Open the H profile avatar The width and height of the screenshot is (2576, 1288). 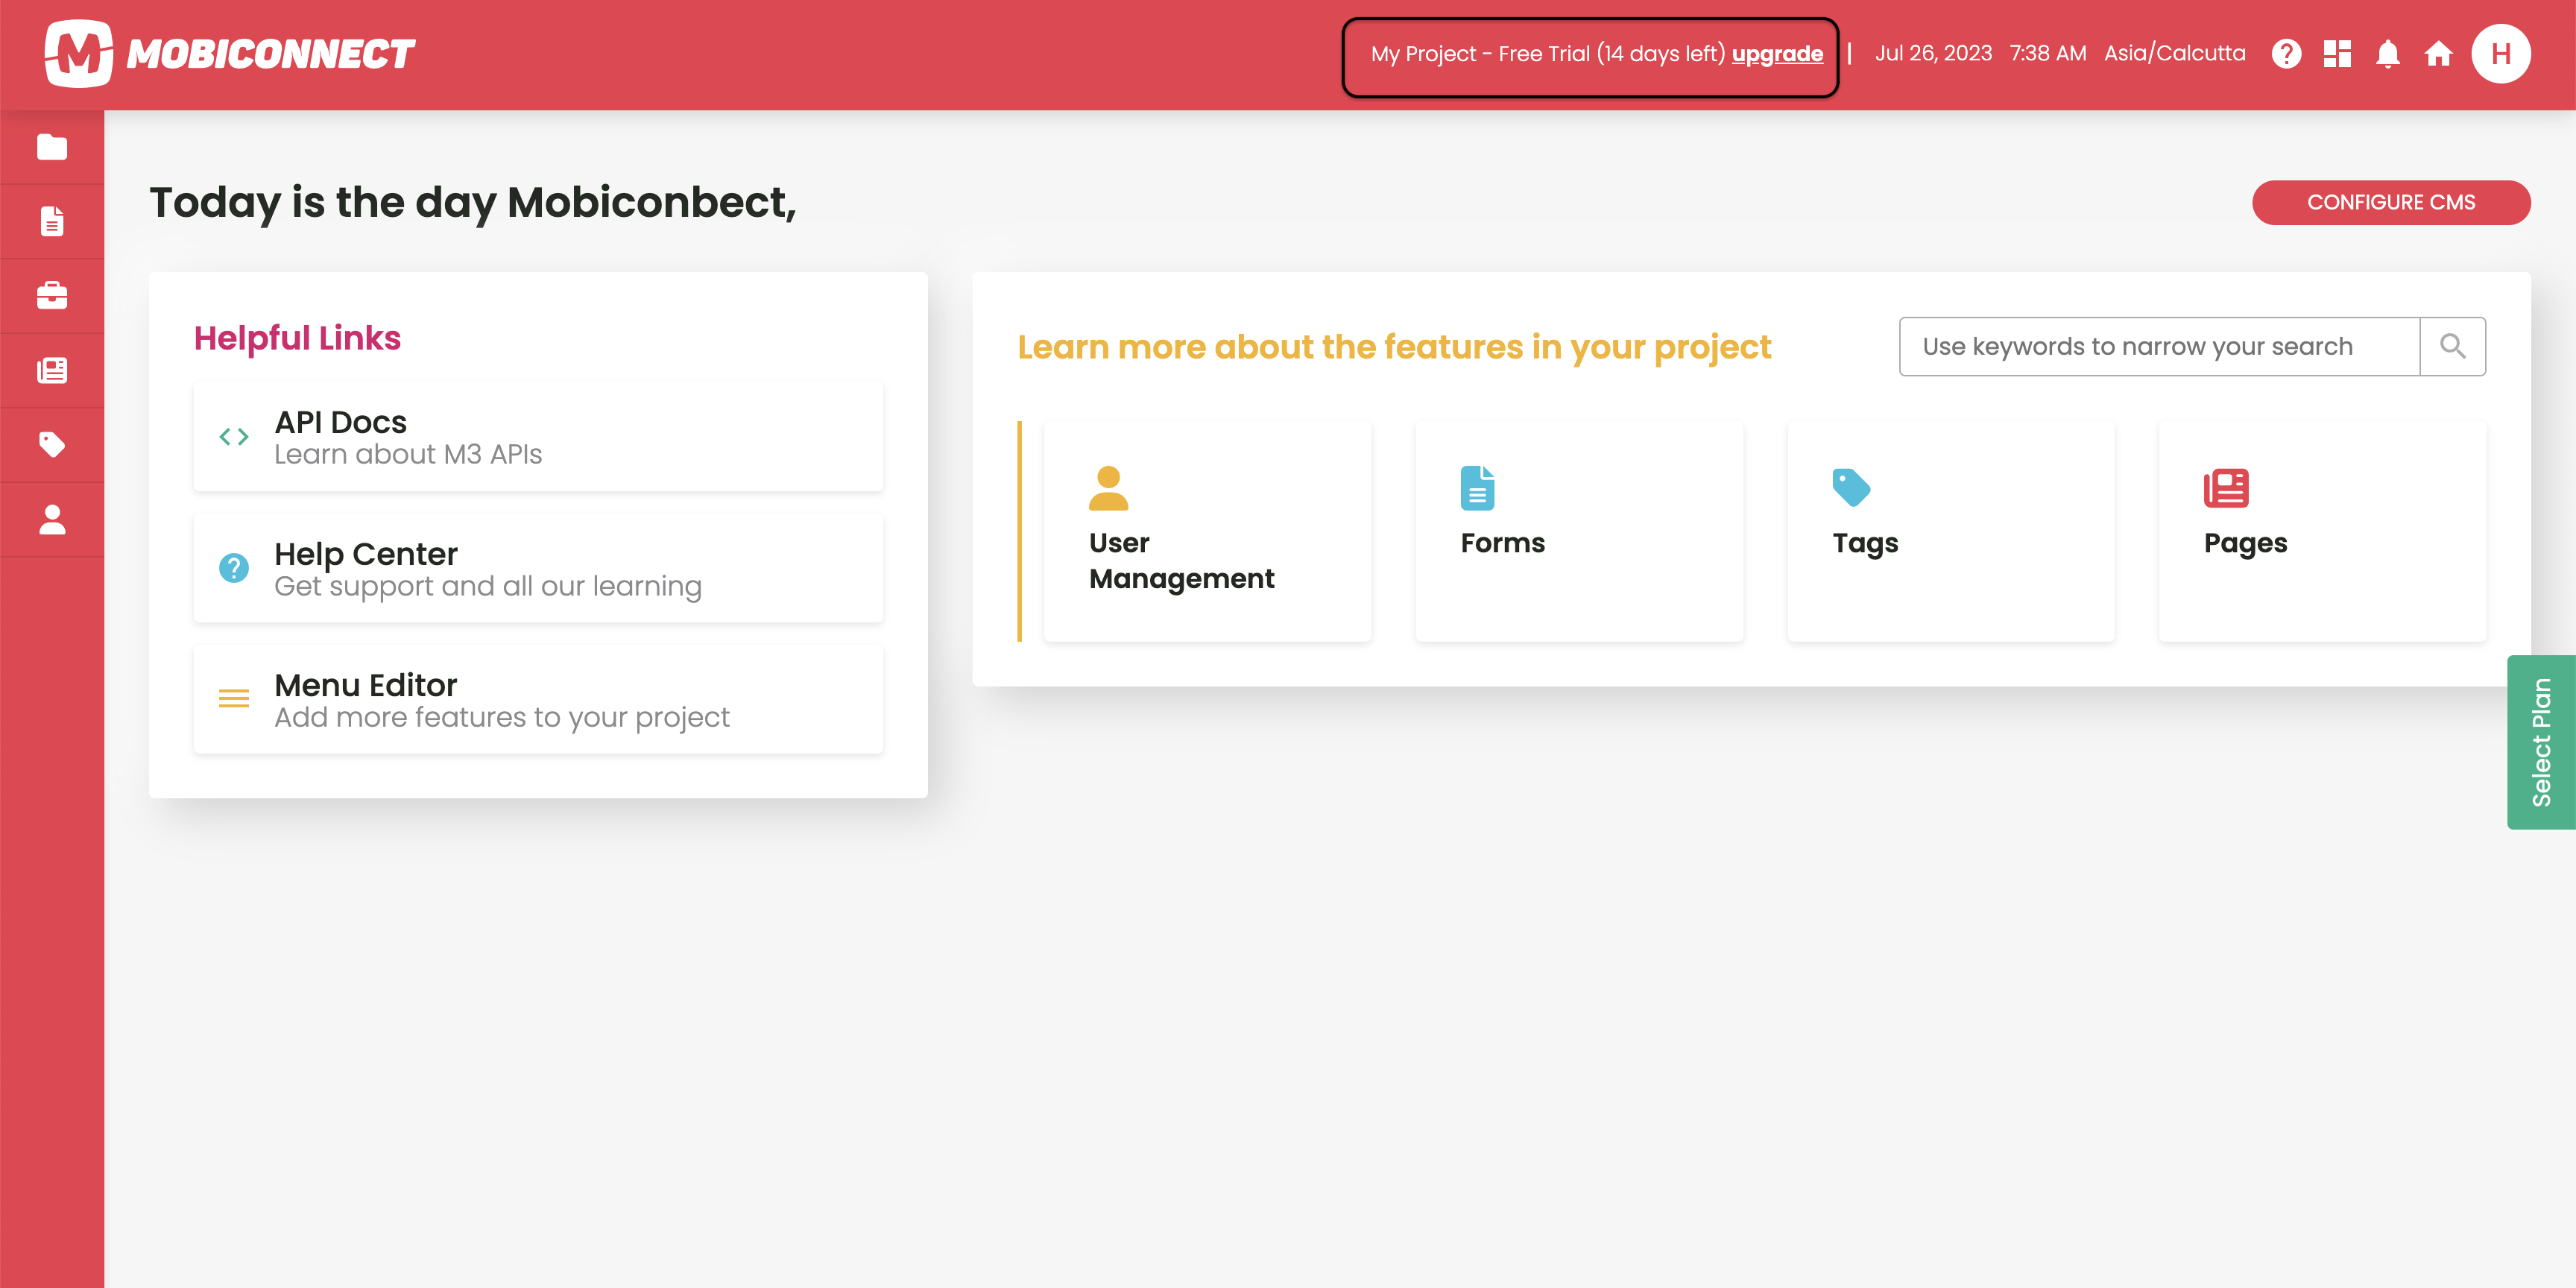pyautogui.click(x=2500, y=53)
